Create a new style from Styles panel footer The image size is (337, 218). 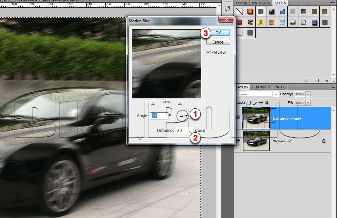(x=317, y=81)
